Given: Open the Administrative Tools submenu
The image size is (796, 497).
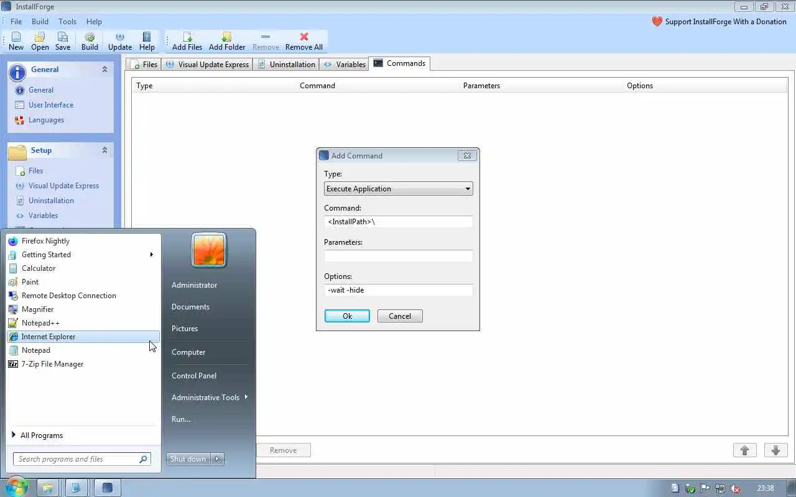Looking at the screenshot, I should tap(209, 398).
